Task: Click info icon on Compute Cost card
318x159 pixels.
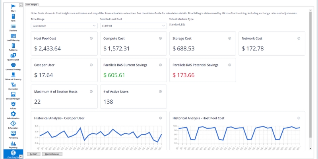Action: 160,38
